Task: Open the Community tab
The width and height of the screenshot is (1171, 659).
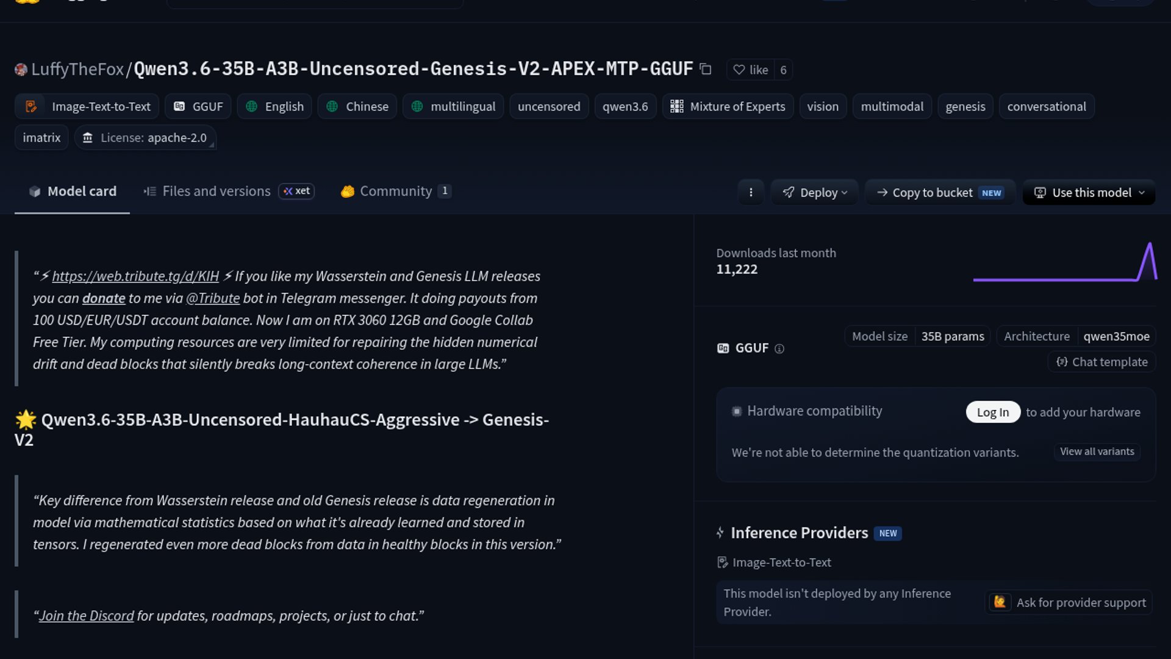Action: [396, 191]
